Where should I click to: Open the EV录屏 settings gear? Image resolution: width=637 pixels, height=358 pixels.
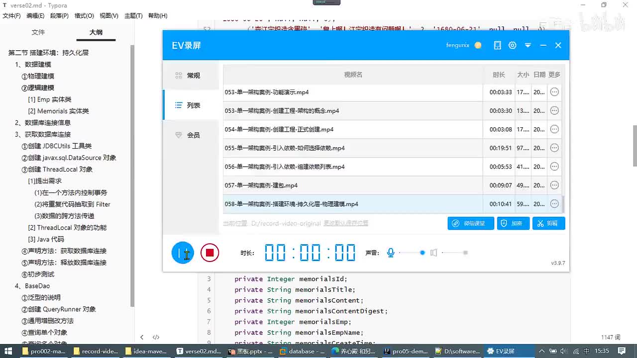click(512, 45)
